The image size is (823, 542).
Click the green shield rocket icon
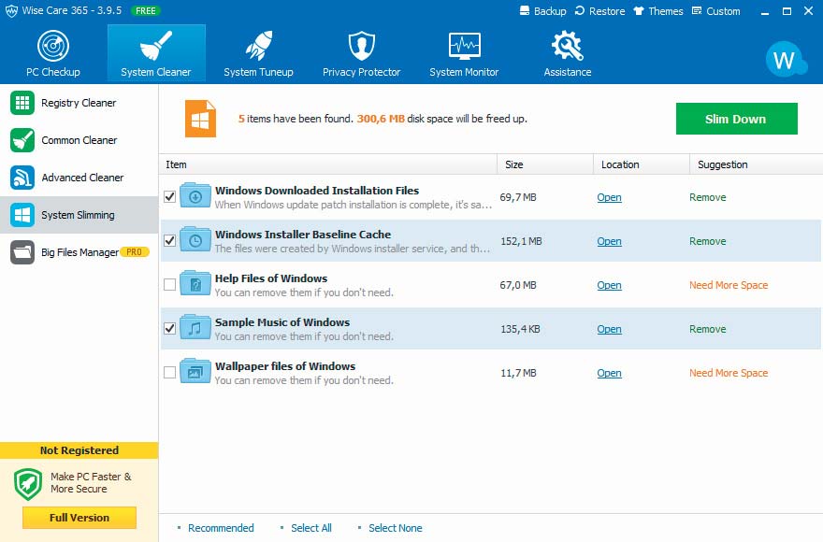[28, 484]
